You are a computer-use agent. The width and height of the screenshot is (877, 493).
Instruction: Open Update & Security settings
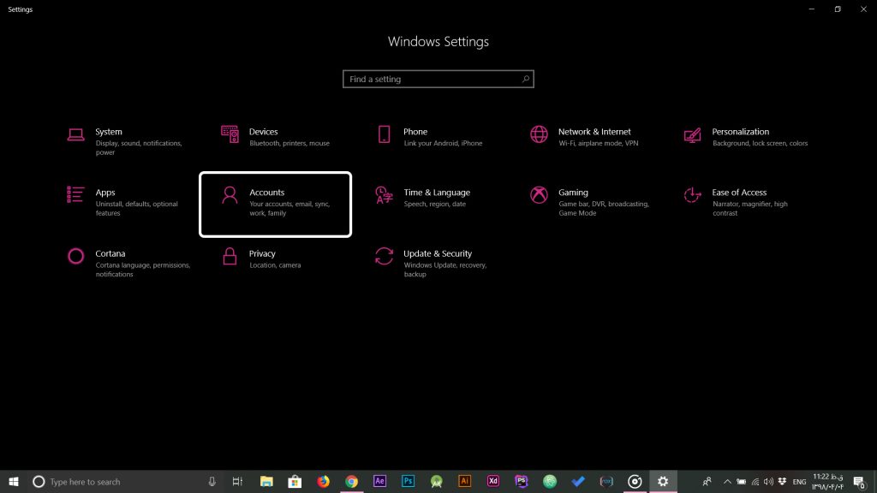[438, 254]
